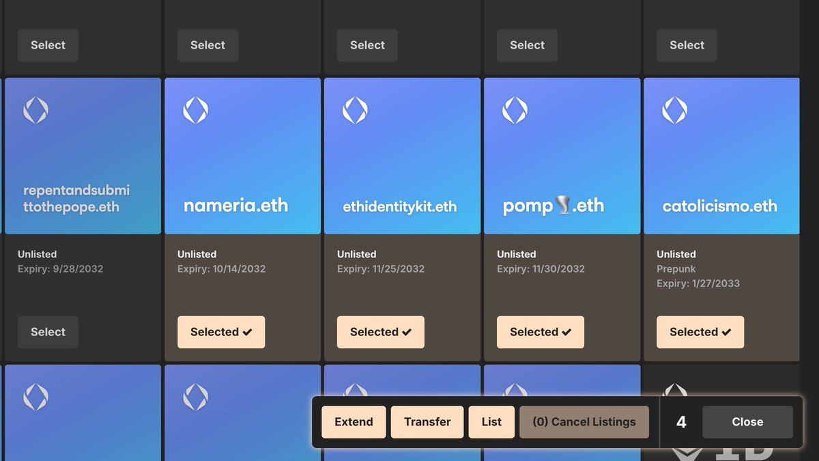The image size is (819, 461).
Task: Deselect ethidentitykit.eth via its Selected button
Action: (381, 332)
